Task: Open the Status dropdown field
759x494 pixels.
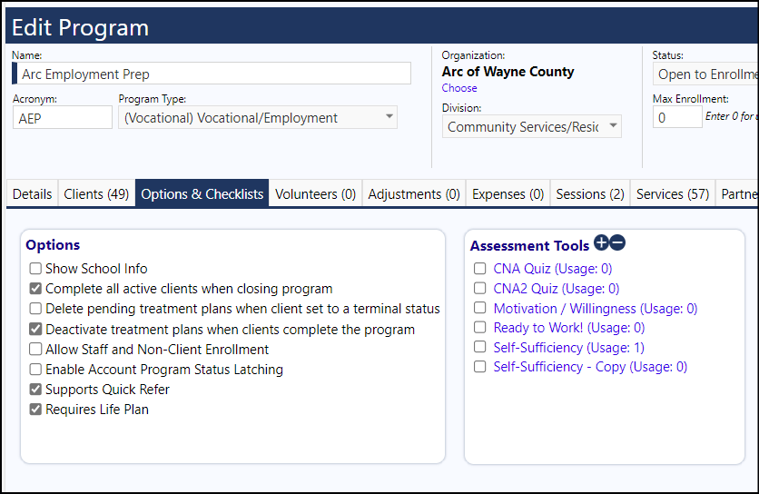Action: coord(705,74)
